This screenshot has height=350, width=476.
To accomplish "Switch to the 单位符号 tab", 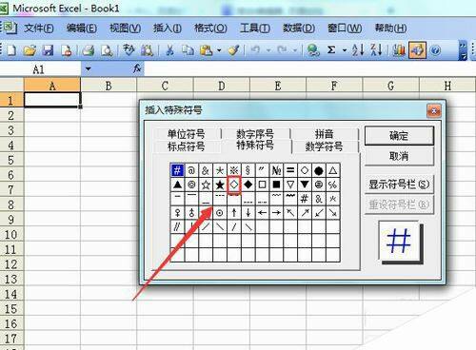I will (187, 134).
